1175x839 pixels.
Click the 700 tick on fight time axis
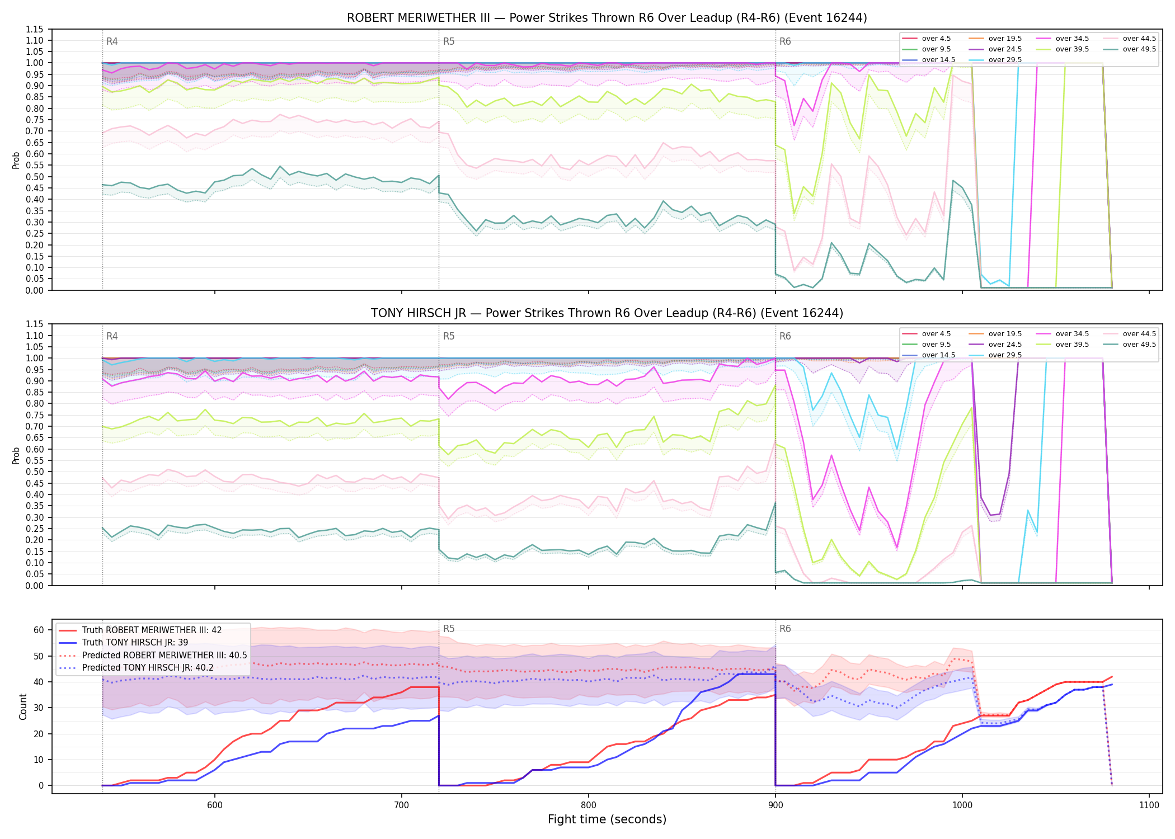(402, 805)
